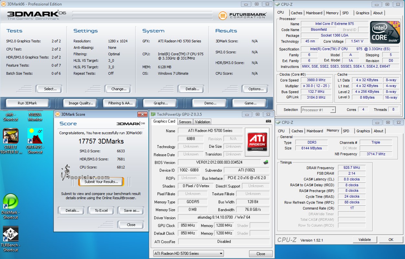
Task: Open the shift shortcut desktop icon
Action: tap(10, 117)
